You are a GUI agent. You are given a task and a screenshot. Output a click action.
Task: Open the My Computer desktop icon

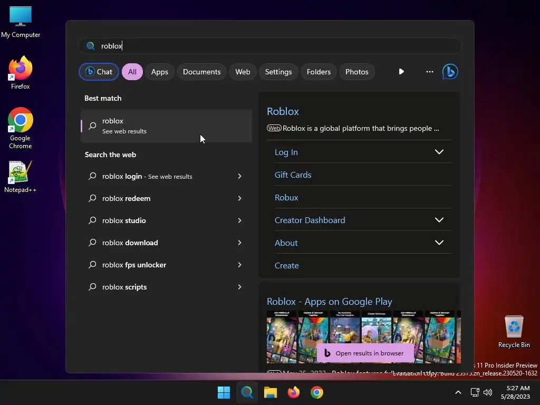coord(21,22)
